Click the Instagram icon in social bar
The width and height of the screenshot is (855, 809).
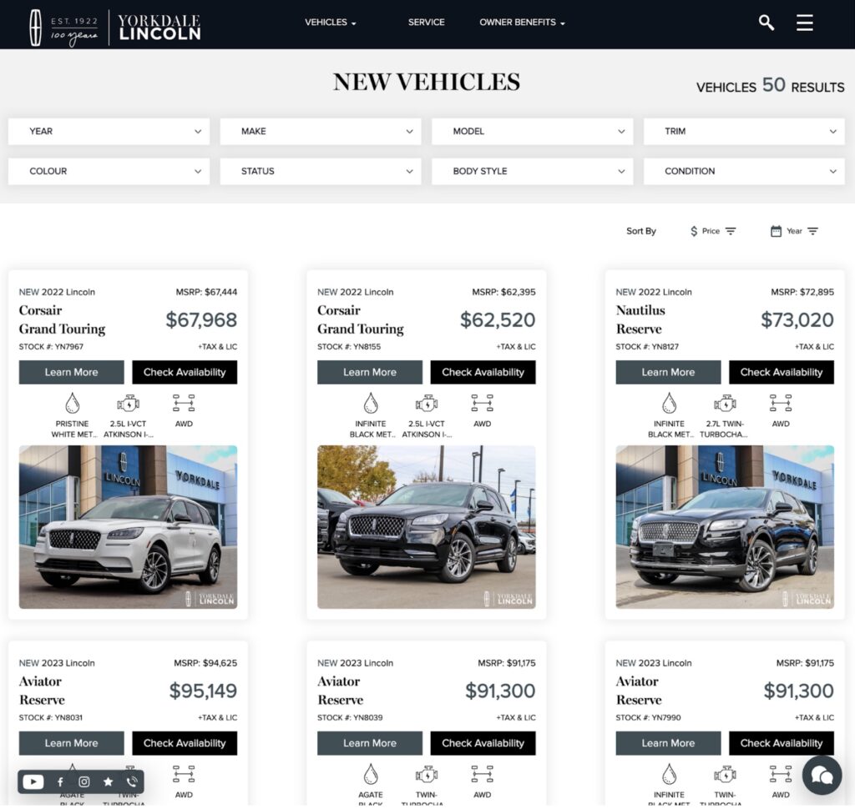[x=84, y=781]
